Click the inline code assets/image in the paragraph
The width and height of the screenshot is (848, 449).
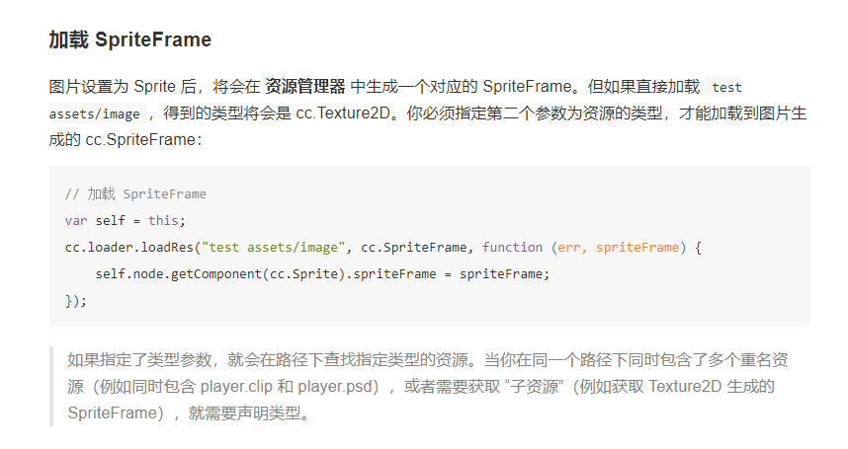[x=97, y=113]
